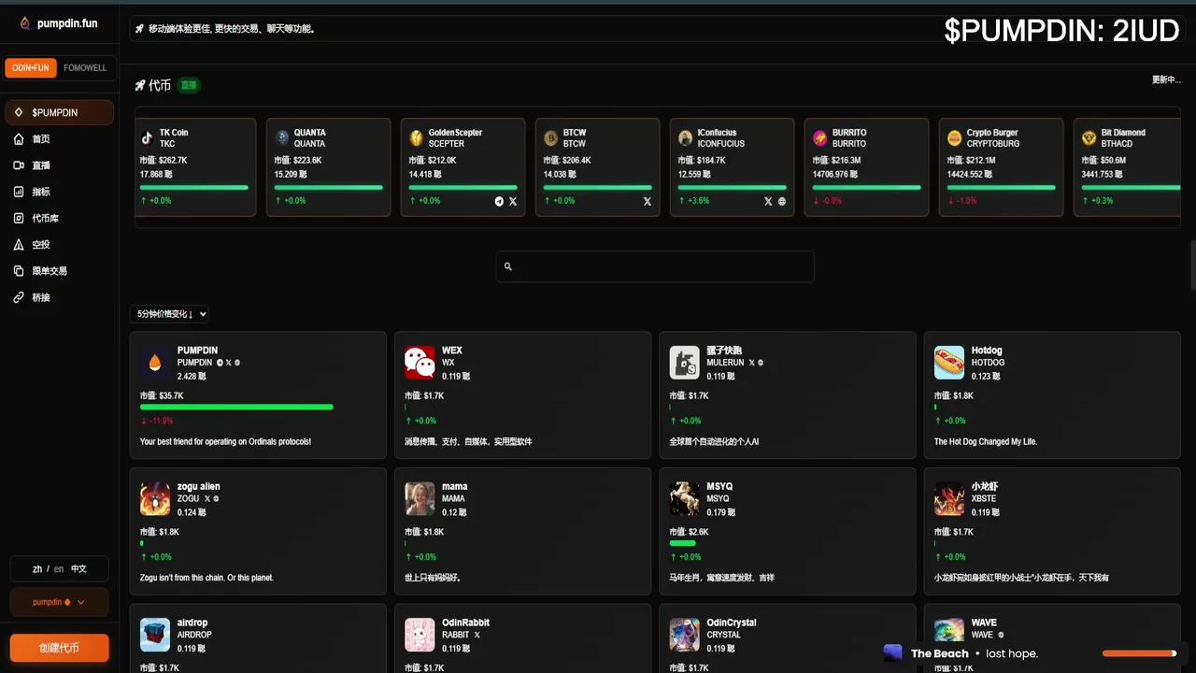
Task: Toggle the zh / en 中文 language switch
Action: tap(59, 568)
